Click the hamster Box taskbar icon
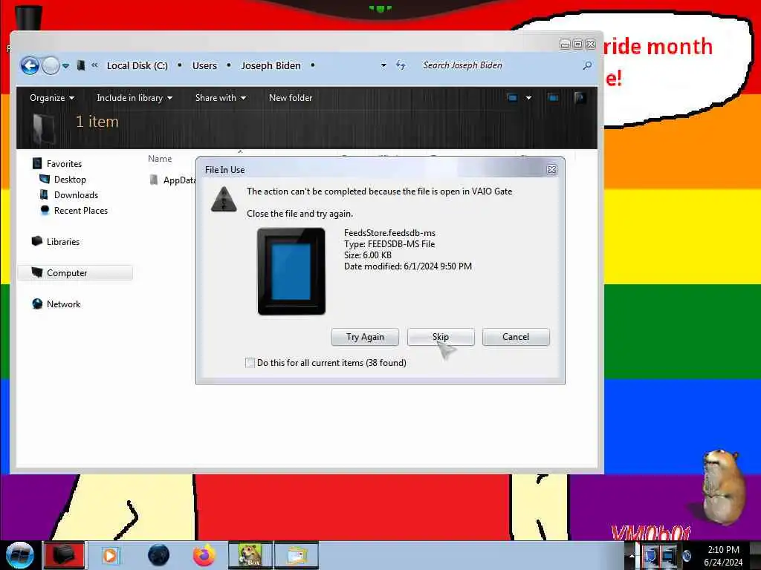The width and height of the screenshot is (761, 570). (250, 555)
